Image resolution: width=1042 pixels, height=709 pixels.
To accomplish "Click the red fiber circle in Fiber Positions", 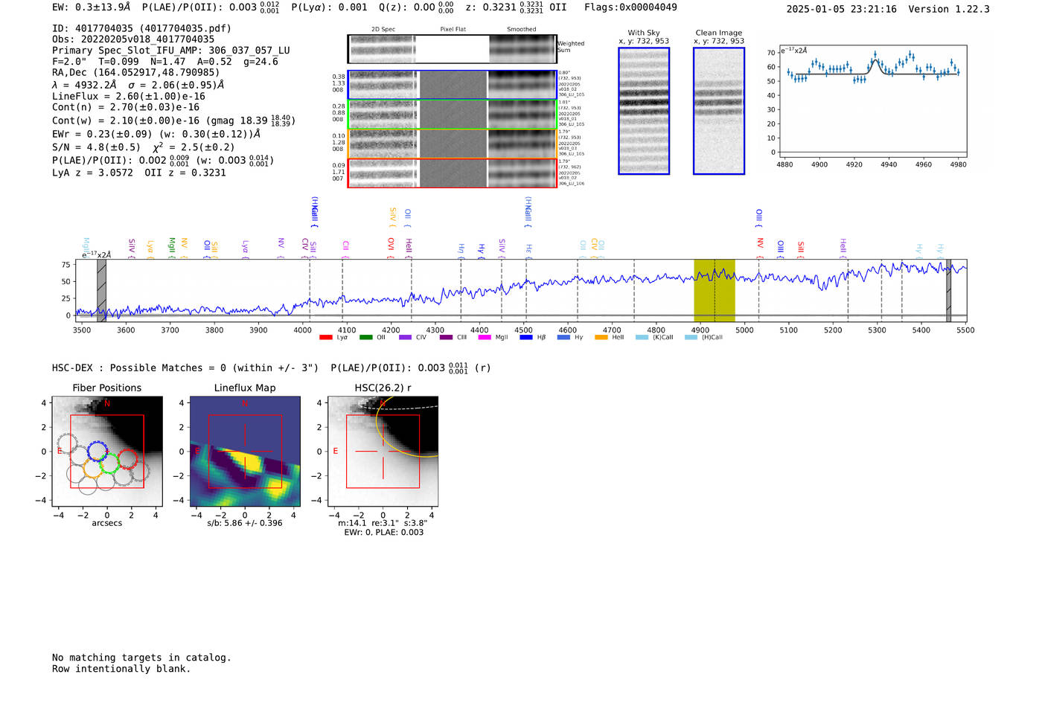I will (x=127, y=460).
